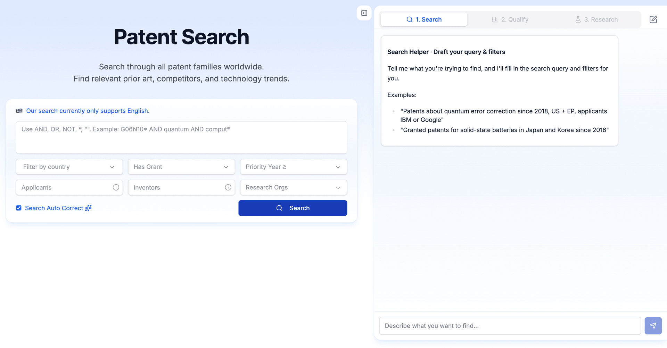This screenshot has width=667, height=348.
Task: Click the send arrow icon
Action: click(x=653, y=326)
